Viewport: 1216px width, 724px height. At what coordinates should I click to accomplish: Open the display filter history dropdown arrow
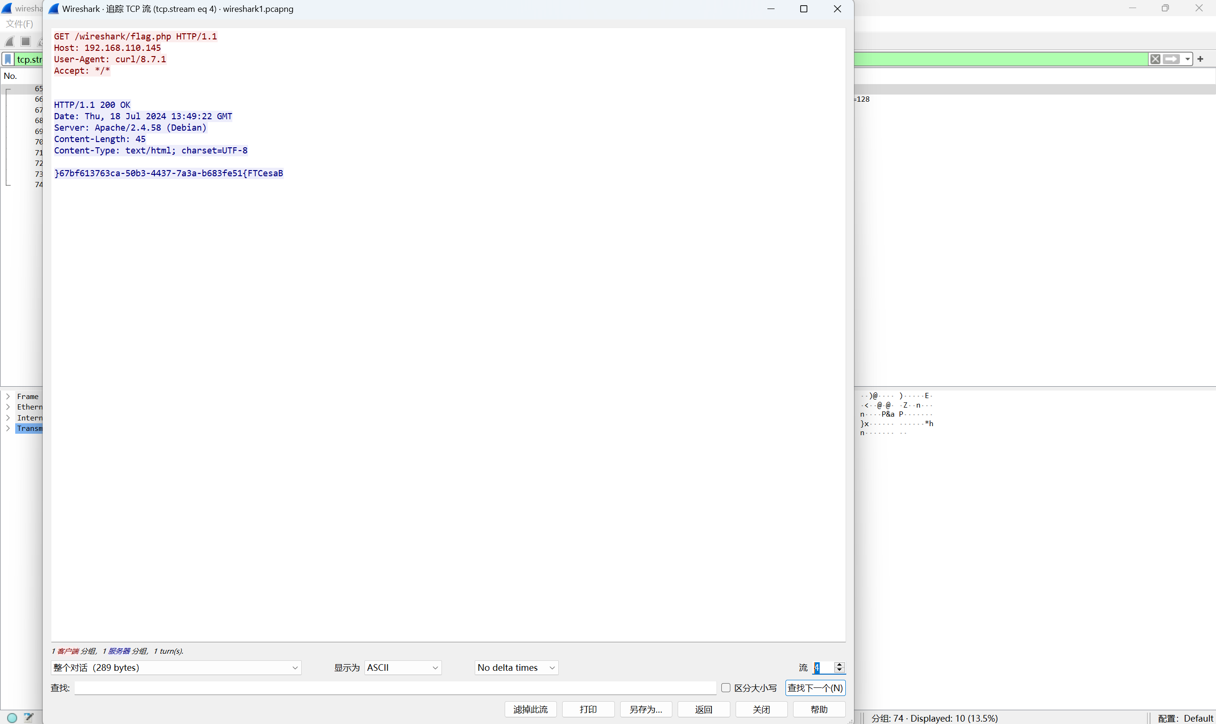(1187, 59)
